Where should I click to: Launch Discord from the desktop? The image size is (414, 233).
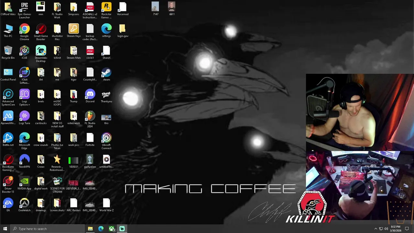90,96
